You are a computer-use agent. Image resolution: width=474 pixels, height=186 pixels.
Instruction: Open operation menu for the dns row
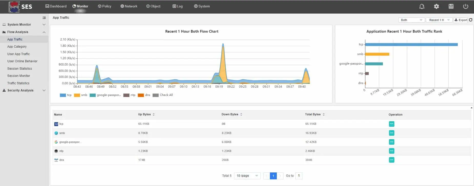pyautogui.click(x=391, y=160)
